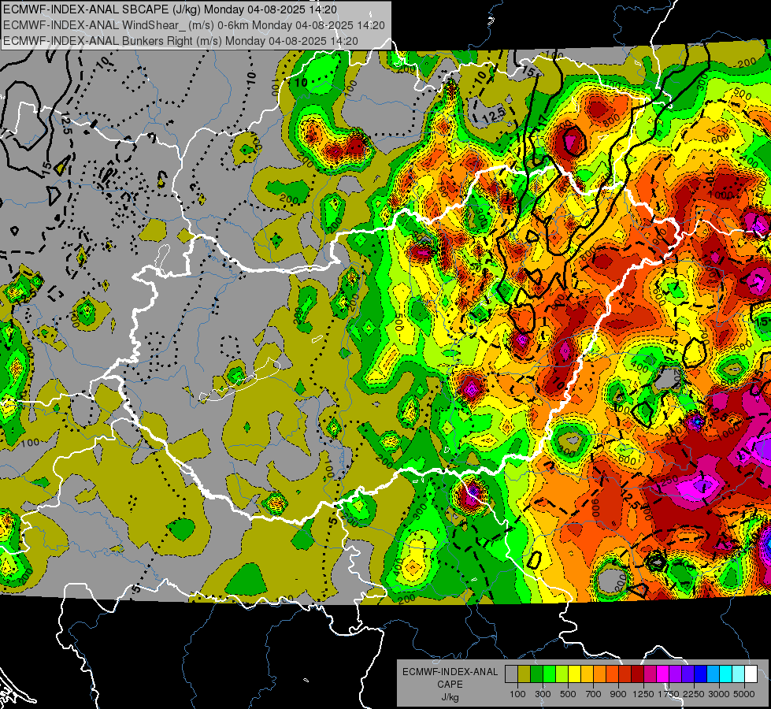
Task: Click the legend value 2250
Action: [694, 694]
